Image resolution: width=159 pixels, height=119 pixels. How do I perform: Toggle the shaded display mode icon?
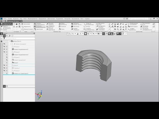(x=85, y=34)
